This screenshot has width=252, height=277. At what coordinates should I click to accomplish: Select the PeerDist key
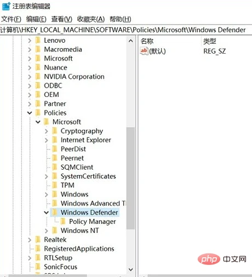pos(73,149)
